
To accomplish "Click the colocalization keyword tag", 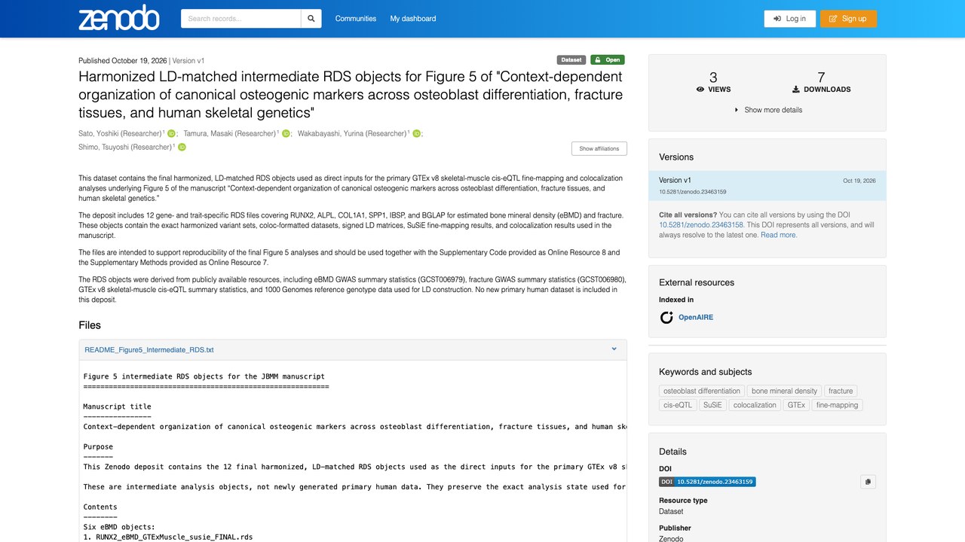I will (x=755, y=405).
